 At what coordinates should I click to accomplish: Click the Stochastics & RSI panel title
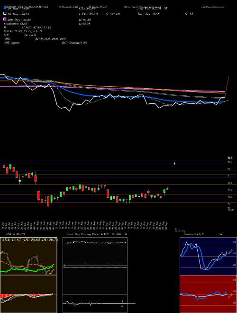pyautogui.click(x=203, y=234)
